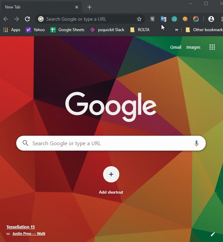223x242 pixels.
Task: Select the New Tab tab
Action: click(x=41, y=7)
